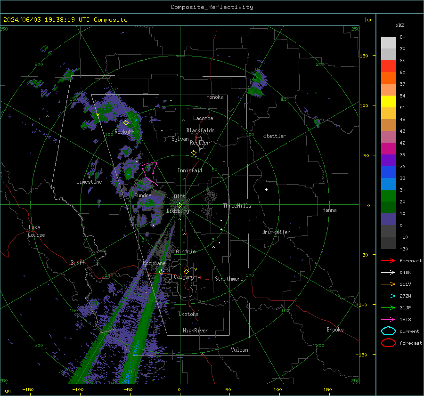Click the Banff town label
424x396 pixels.
coord(78,262)
